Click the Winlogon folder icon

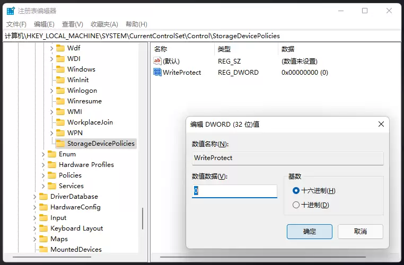point(60,91)
